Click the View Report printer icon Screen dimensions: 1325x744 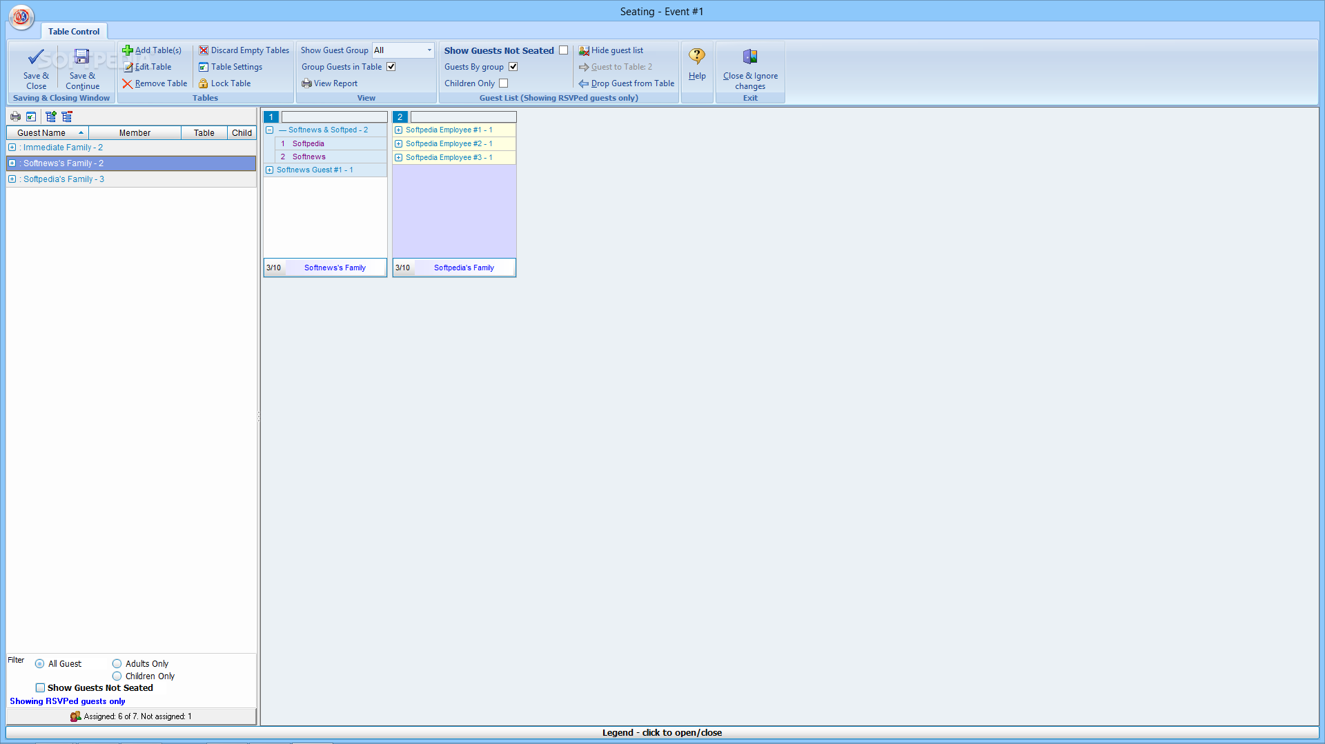pyautogui.click(x=306, y=83)
